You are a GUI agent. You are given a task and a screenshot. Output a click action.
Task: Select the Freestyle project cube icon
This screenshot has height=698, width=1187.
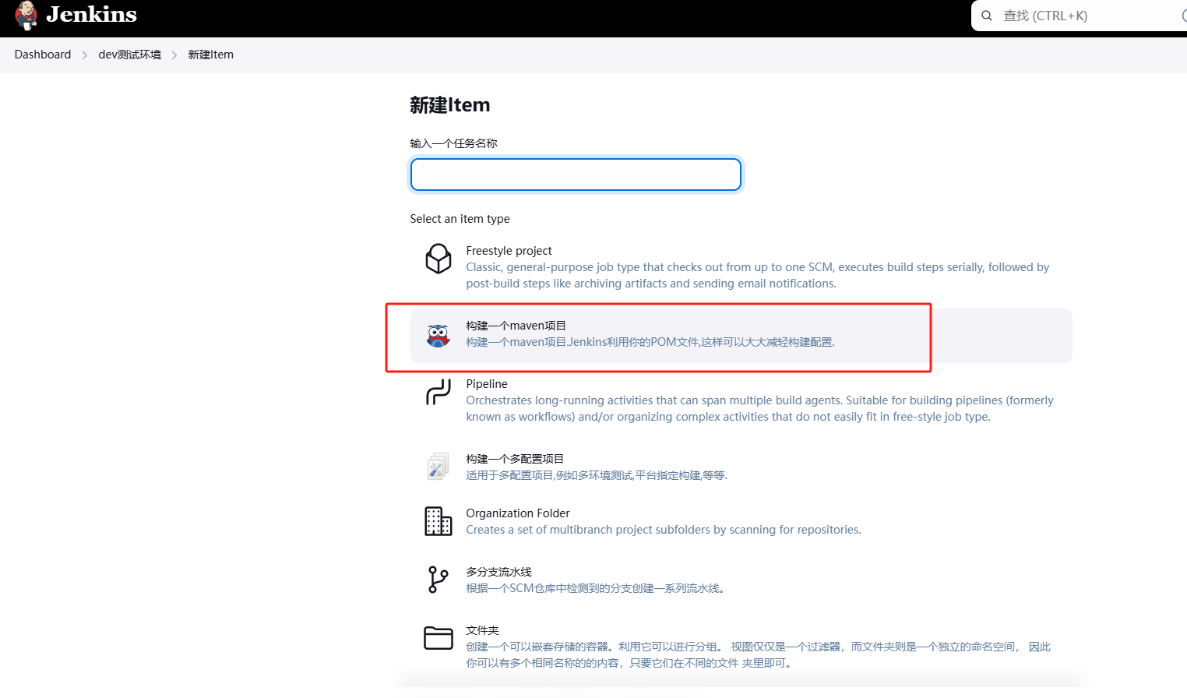click(439, 259)
